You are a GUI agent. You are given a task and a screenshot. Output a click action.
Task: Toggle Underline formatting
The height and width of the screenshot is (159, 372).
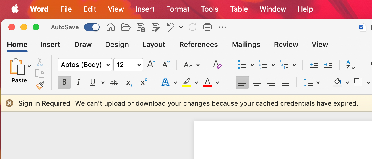click(93, 82)
